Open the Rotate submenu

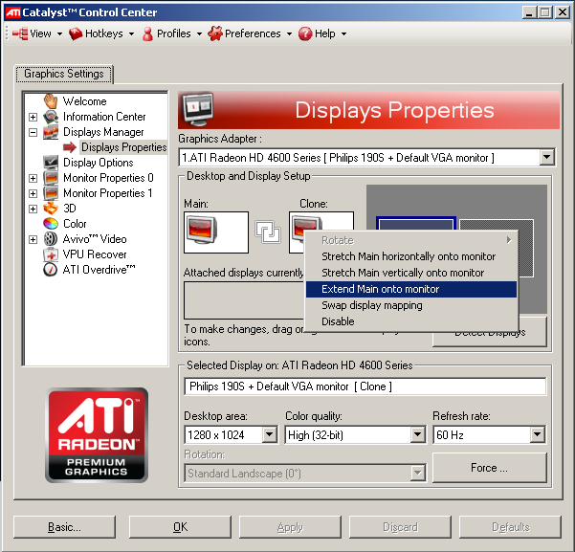[411, 240]
